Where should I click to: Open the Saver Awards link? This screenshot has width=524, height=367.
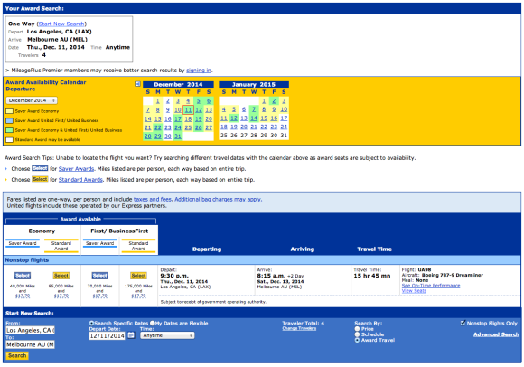76,169
